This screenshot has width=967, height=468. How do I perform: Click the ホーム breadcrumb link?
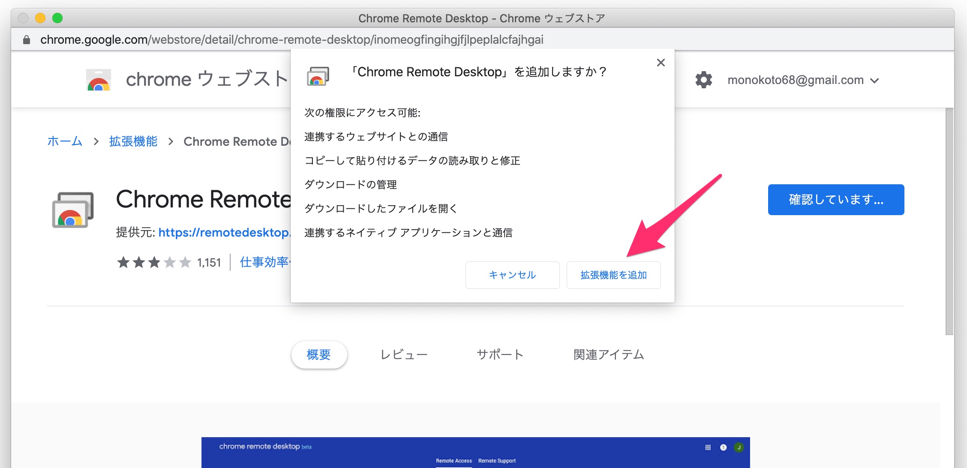click(65, 141)
